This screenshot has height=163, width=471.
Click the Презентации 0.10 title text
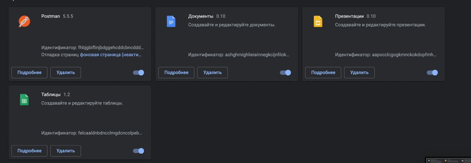[355, 16]
